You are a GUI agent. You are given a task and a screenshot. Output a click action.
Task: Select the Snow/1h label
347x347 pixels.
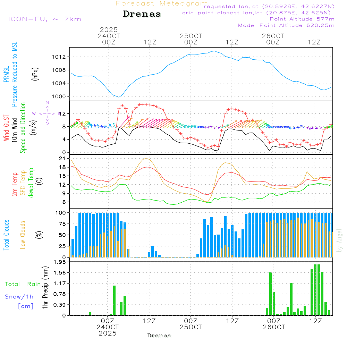click(19, 297)
